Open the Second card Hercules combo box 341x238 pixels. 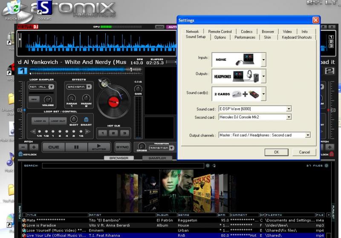click(255, 117)
